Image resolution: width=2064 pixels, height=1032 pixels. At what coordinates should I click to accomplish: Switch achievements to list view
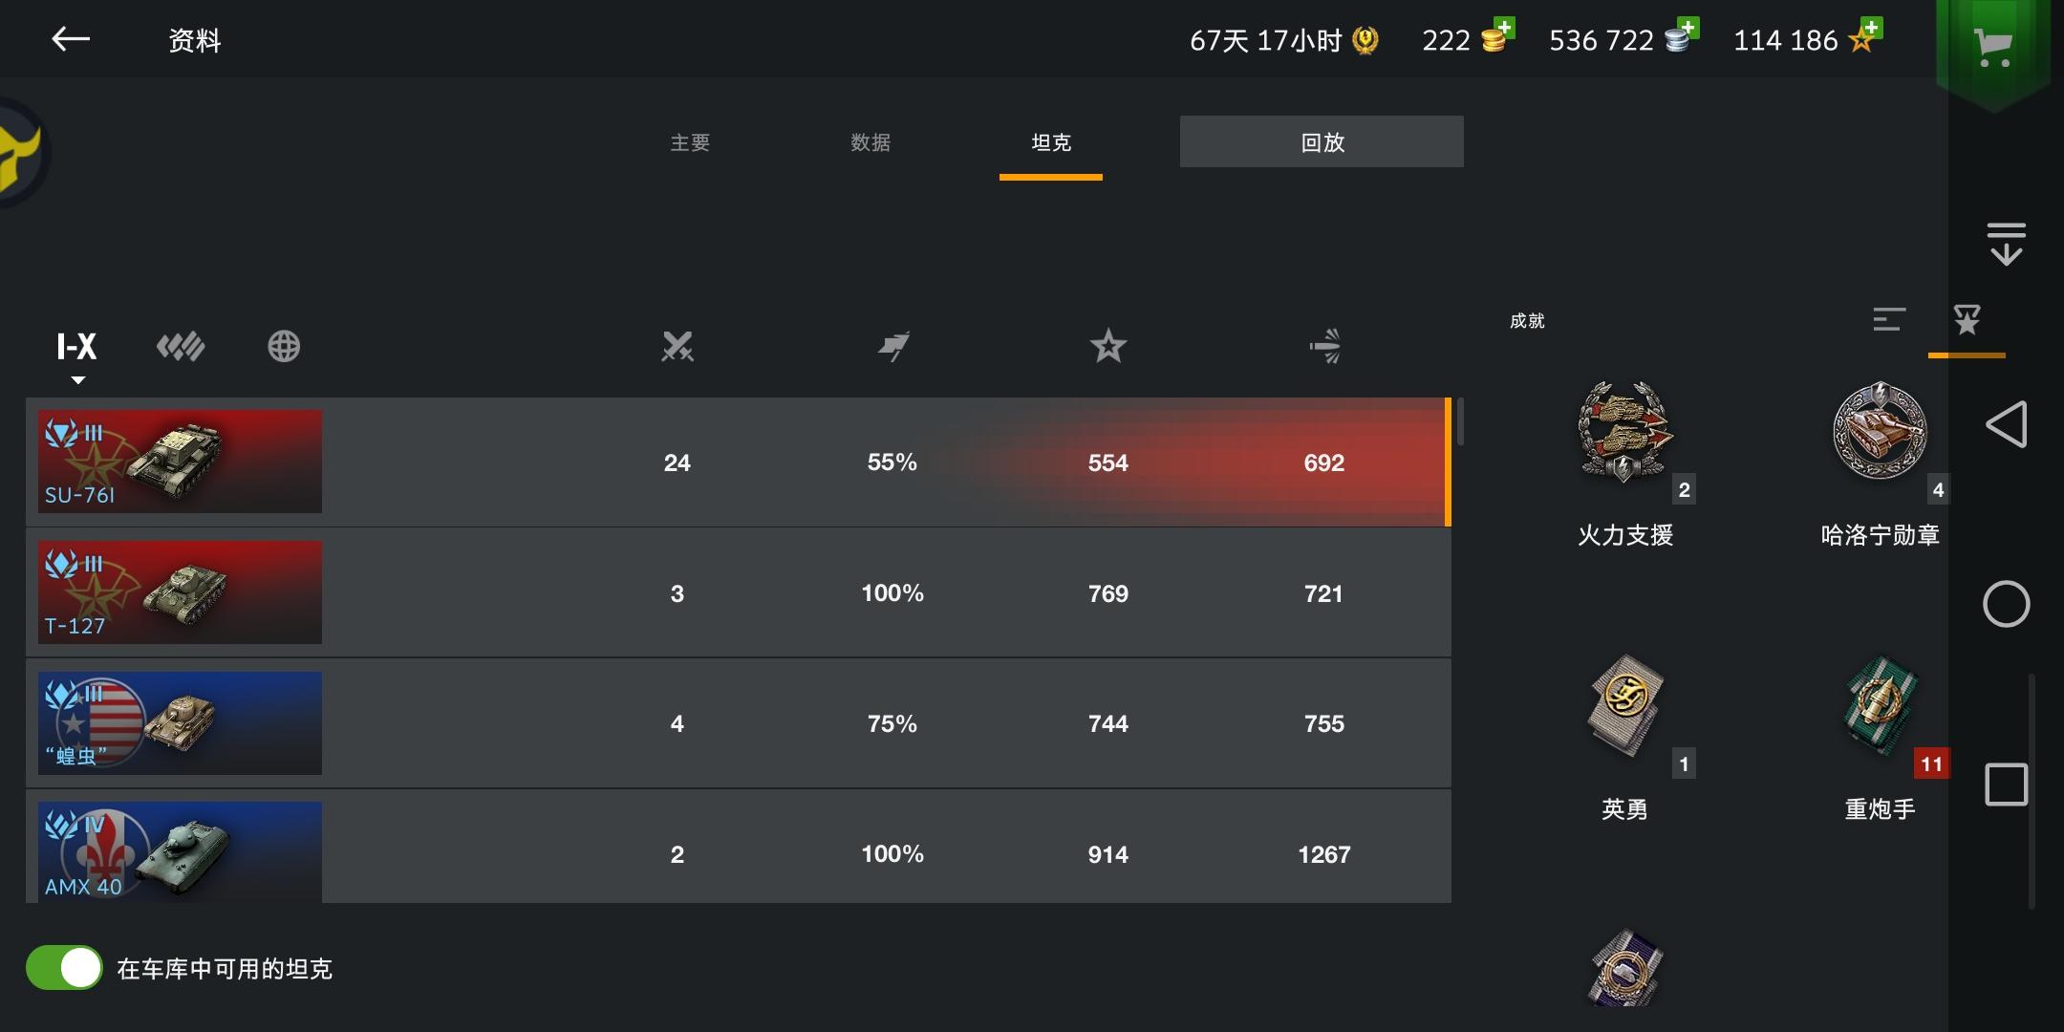click(x=1889, y=319)
